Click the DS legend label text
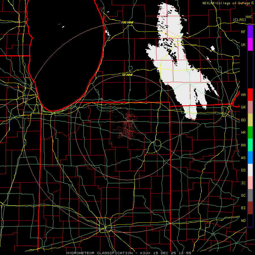 243,170
